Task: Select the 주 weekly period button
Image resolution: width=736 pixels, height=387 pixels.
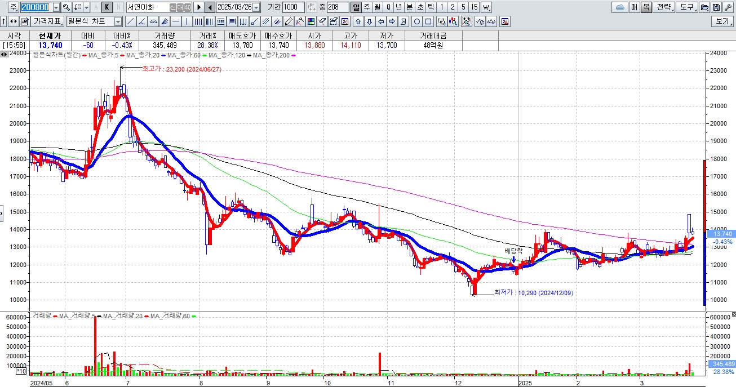Action: (x=367, y=7)
